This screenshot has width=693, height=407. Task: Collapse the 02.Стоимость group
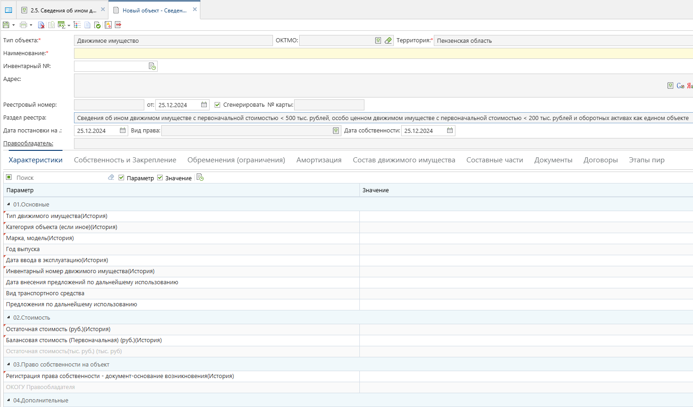pyautogui.click(x=9, y=317)
